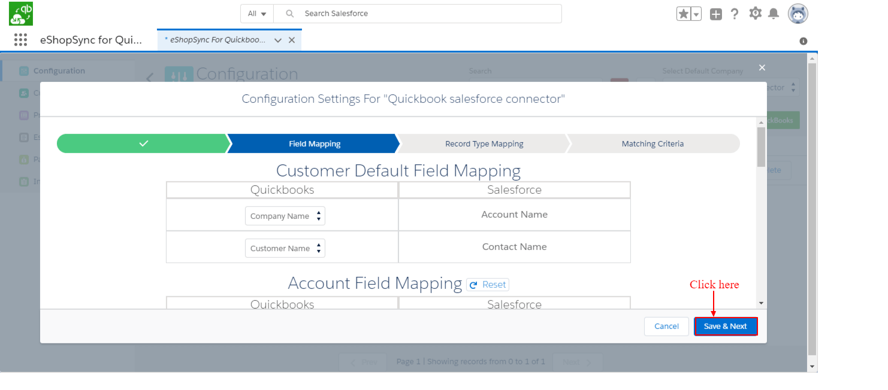Open the App Launcher grid icon
The width and height of the screenshot is (888, 390).
(20, 40)
